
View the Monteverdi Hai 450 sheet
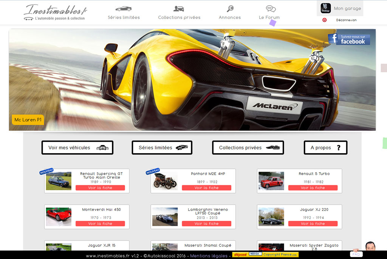pyautogui.click(x=100, y=224)
